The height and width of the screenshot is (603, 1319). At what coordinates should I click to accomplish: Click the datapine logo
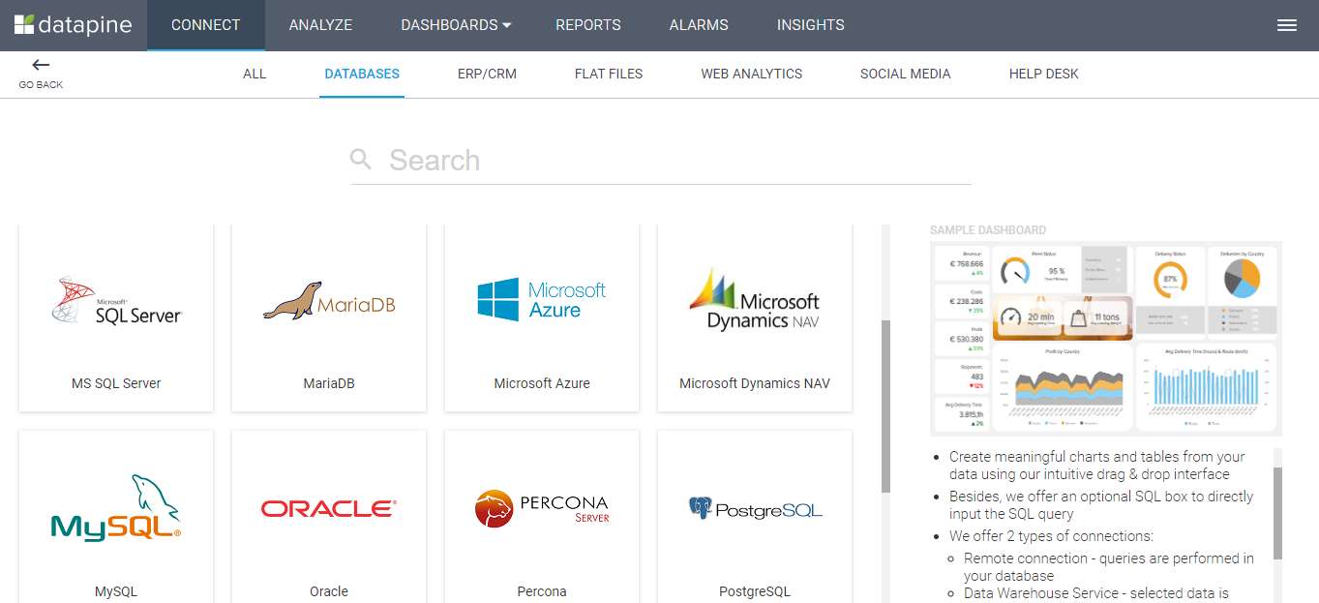(74, 25)
